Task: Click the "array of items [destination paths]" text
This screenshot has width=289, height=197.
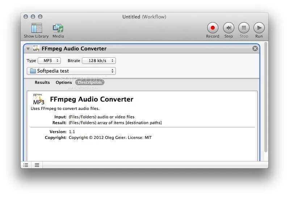Action: point(130,123)
